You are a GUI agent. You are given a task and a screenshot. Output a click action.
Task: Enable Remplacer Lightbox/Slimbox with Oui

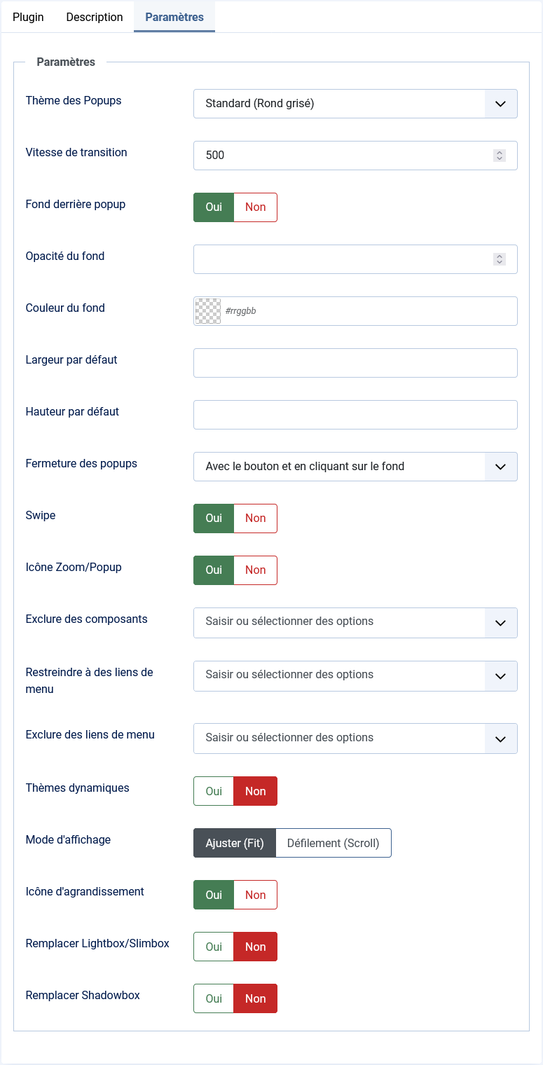(214, 947)
